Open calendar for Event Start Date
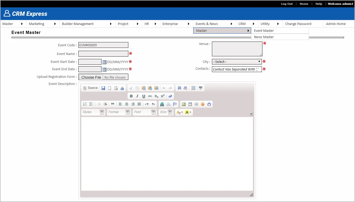 [104, 62]
